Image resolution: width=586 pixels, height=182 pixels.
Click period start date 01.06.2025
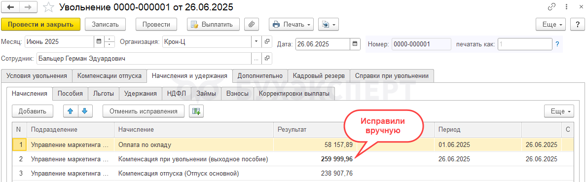[x=454, y=145]
